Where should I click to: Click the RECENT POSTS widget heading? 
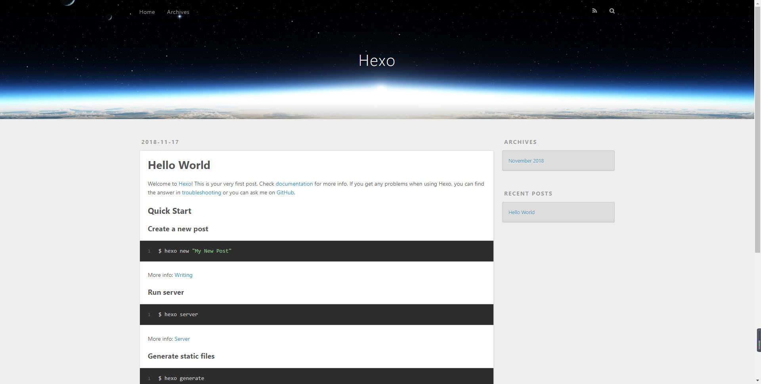[x=528, y=194]
